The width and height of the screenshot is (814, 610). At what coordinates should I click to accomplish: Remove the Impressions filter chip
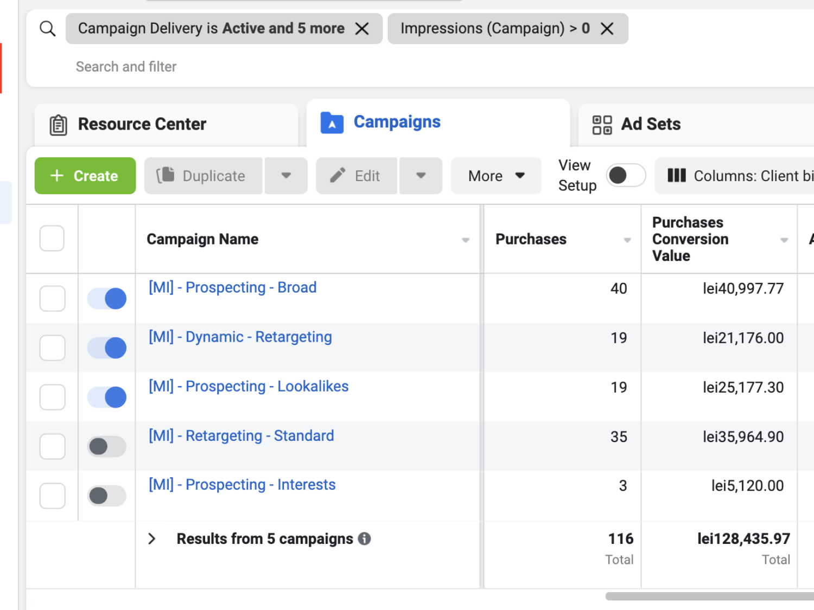(607, 29)
